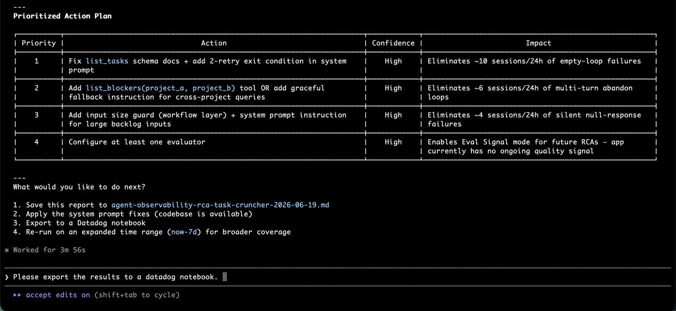Click 'Eliminates ~10 sessions/24h of empty-loop failures'

pyautogui.click(x=534, y=61)
